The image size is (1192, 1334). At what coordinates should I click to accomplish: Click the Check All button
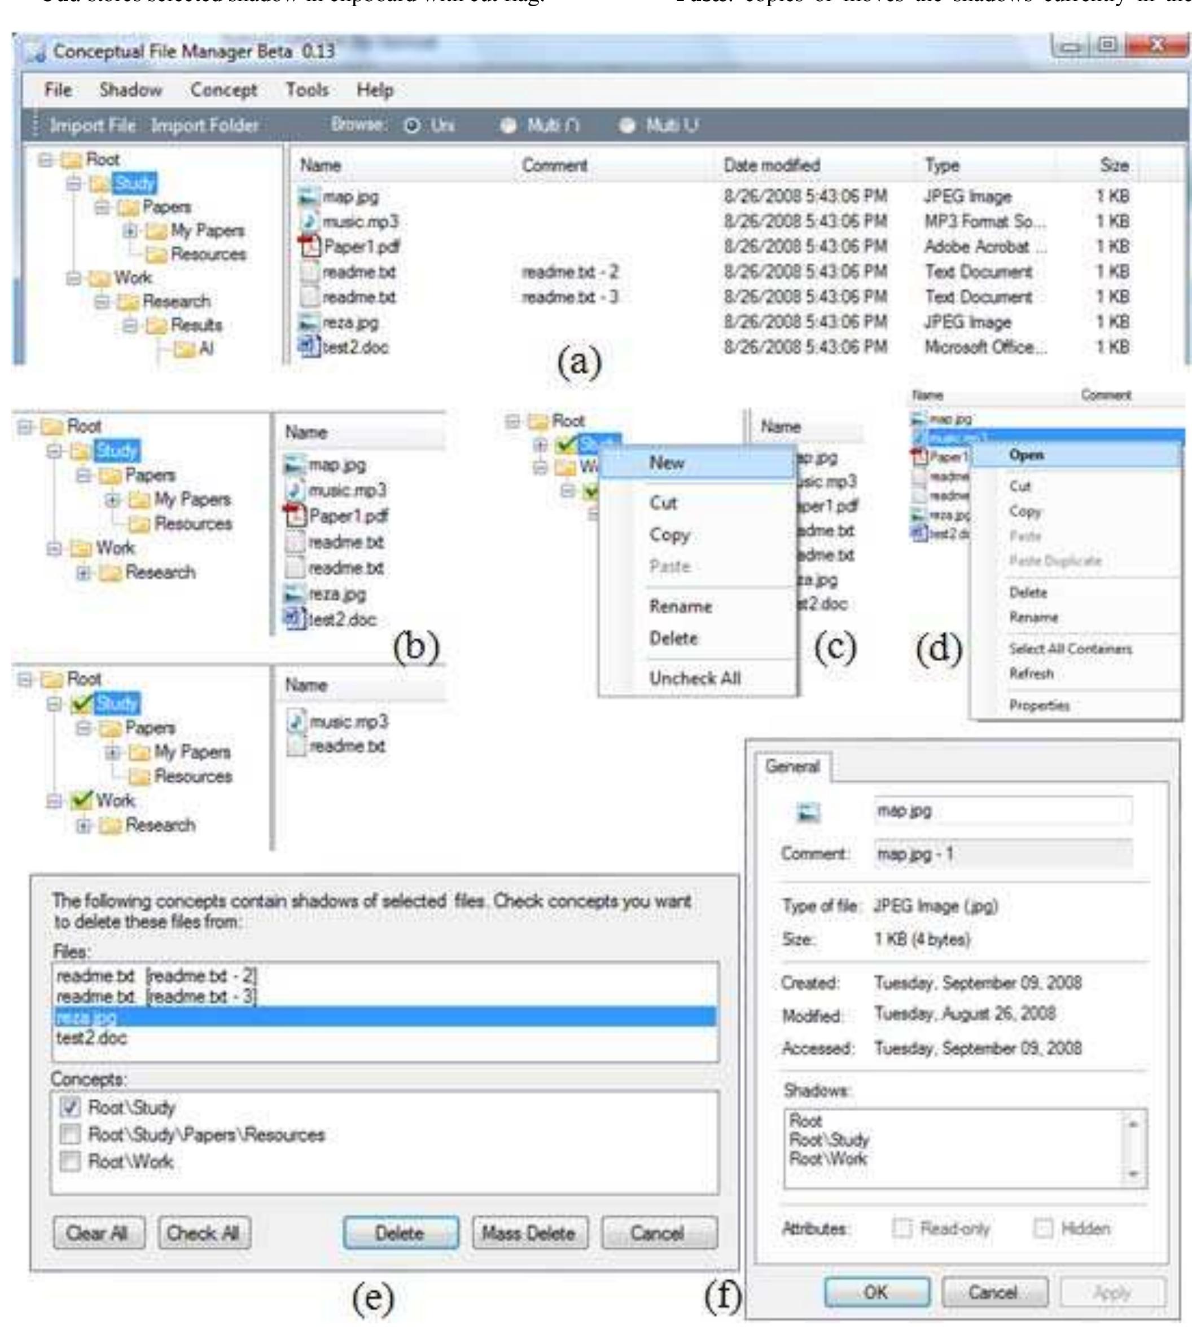click(x=203, y=1233)
